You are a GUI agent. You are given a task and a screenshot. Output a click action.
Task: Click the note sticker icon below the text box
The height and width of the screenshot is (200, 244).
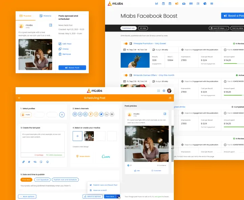[x=41, y=162]
